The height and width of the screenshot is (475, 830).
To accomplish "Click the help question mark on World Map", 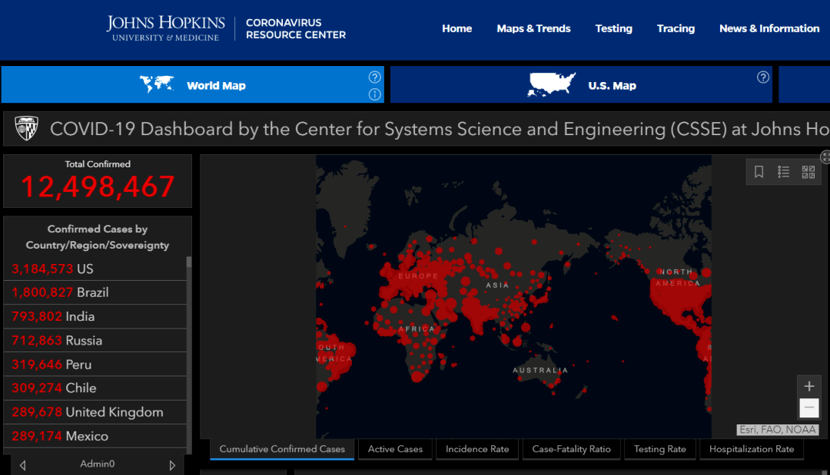I will [x=374, y=77].
